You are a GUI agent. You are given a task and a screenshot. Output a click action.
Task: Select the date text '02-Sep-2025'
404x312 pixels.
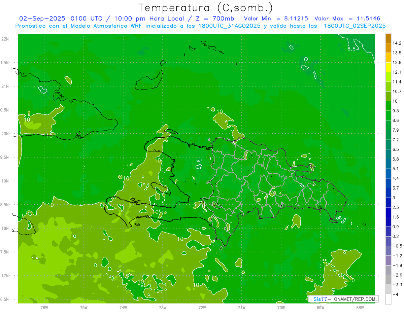[42, 19]
